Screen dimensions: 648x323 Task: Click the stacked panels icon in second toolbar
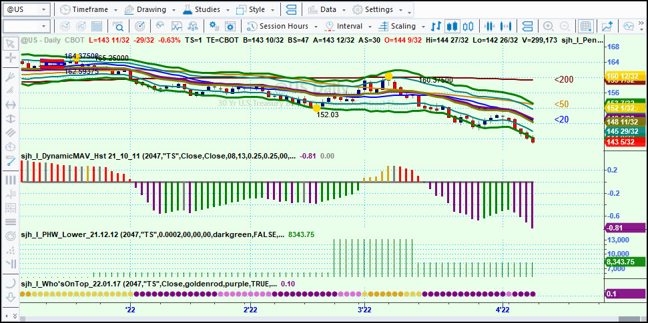point(527,27)
